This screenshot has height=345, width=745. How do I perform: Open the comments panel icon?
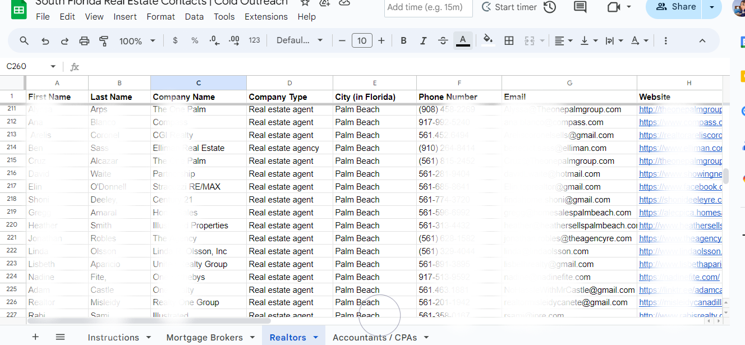(x=580, y=7)
